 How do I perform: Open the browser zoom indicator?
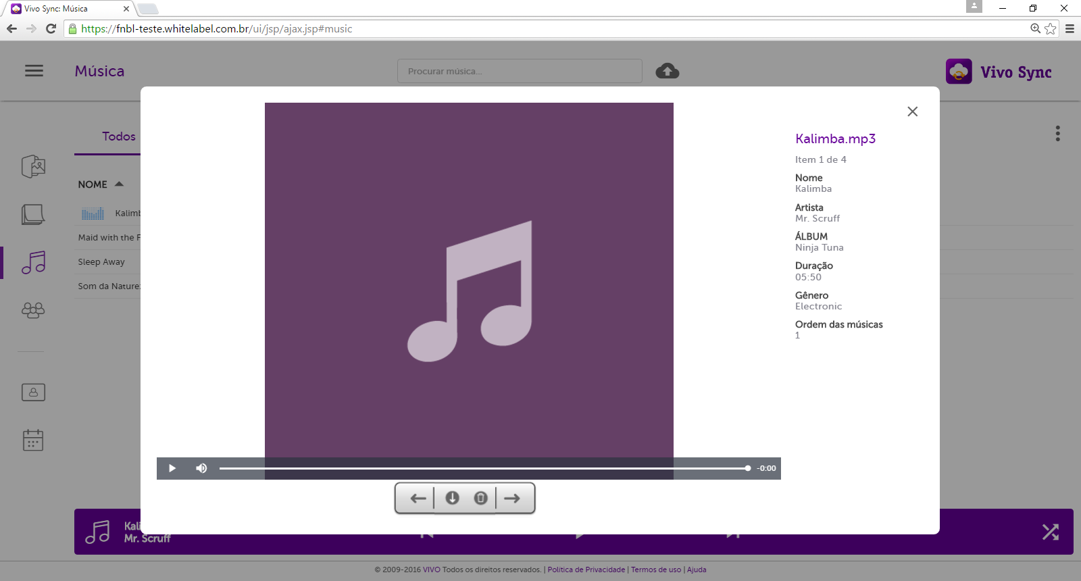point(1035,28)
